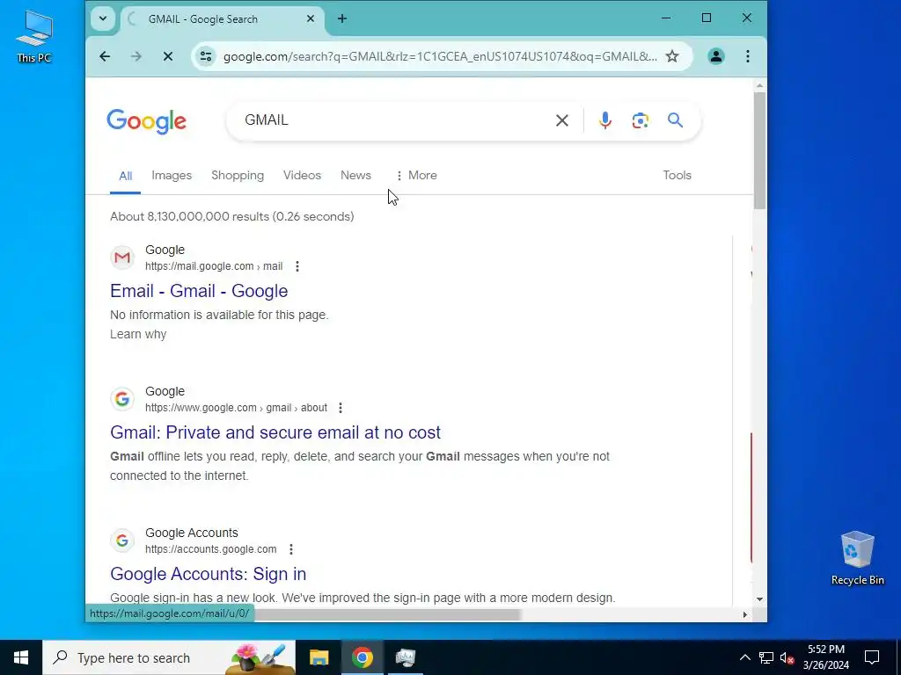Open the Email - Gmail - Google result
The width and height of the screenshot is (901, 675).
[199, 291]
